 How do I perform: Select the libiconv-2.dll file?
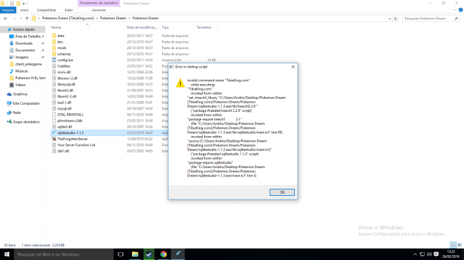pyautogui.click(x=67, y=78)
